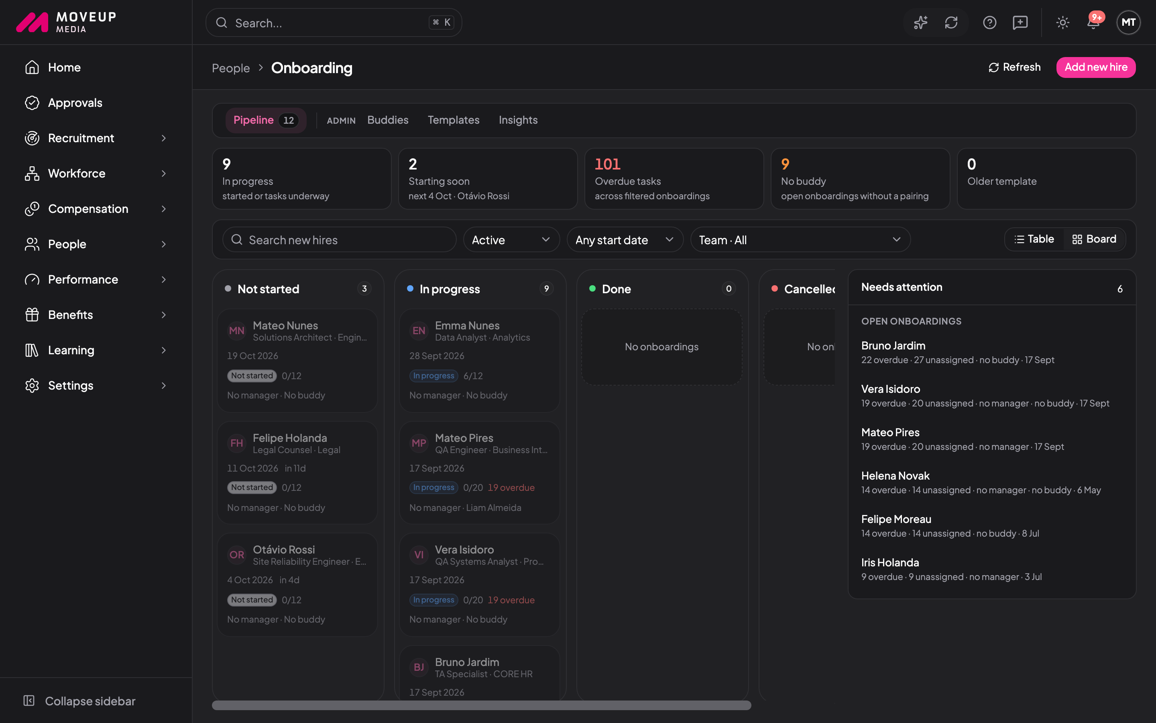The height and width of the screenshot is (723, 1156).
Task: Open the help question mark icon
Action: pyautogui.click(x=989, y=22)
